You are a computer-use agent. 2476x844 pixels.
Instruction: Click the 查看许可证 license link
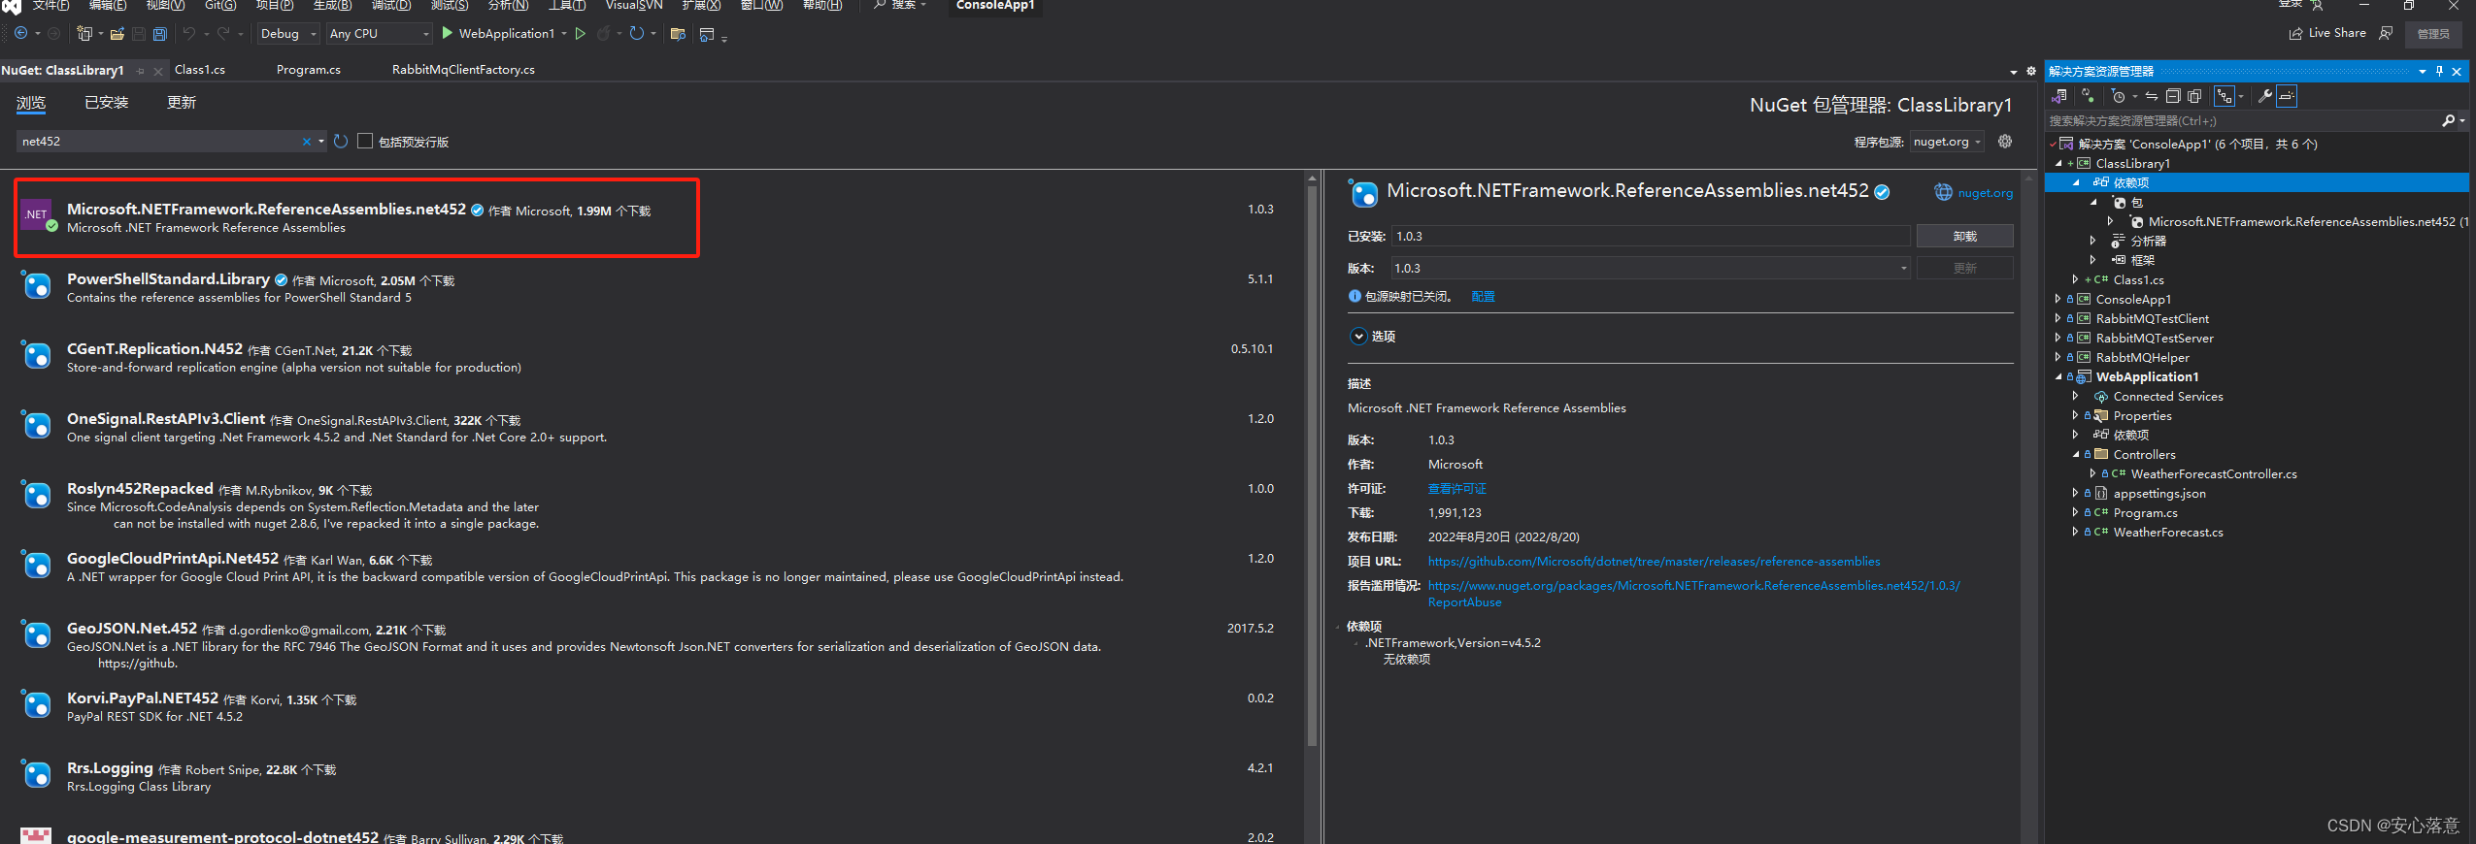tap(1456, 489)
